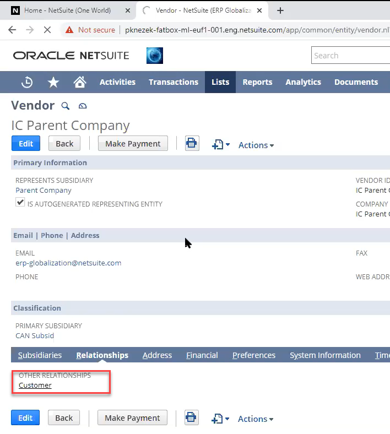Viewport: 390px width, 434px height.
Task: Switch to the Financial subtab
Action: point(202,355)
